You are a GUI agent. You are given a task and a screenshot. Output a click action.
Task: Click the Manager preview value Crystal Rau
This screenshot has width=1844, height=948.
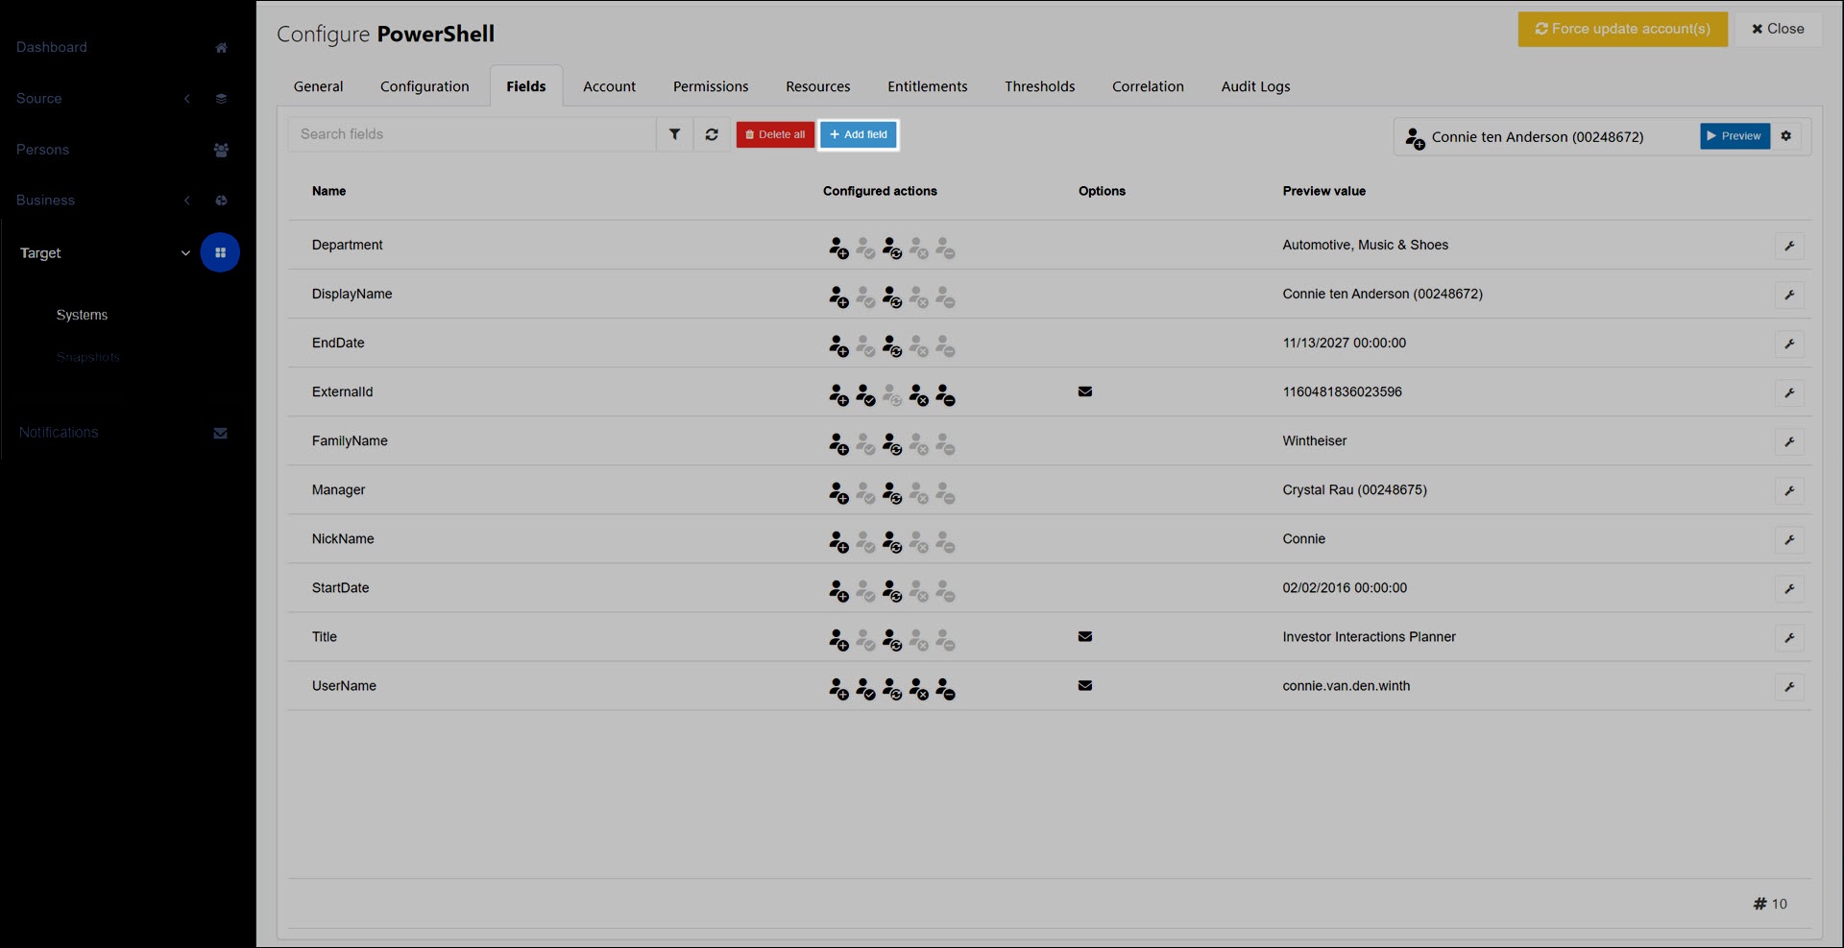(x=1354, y=490)
